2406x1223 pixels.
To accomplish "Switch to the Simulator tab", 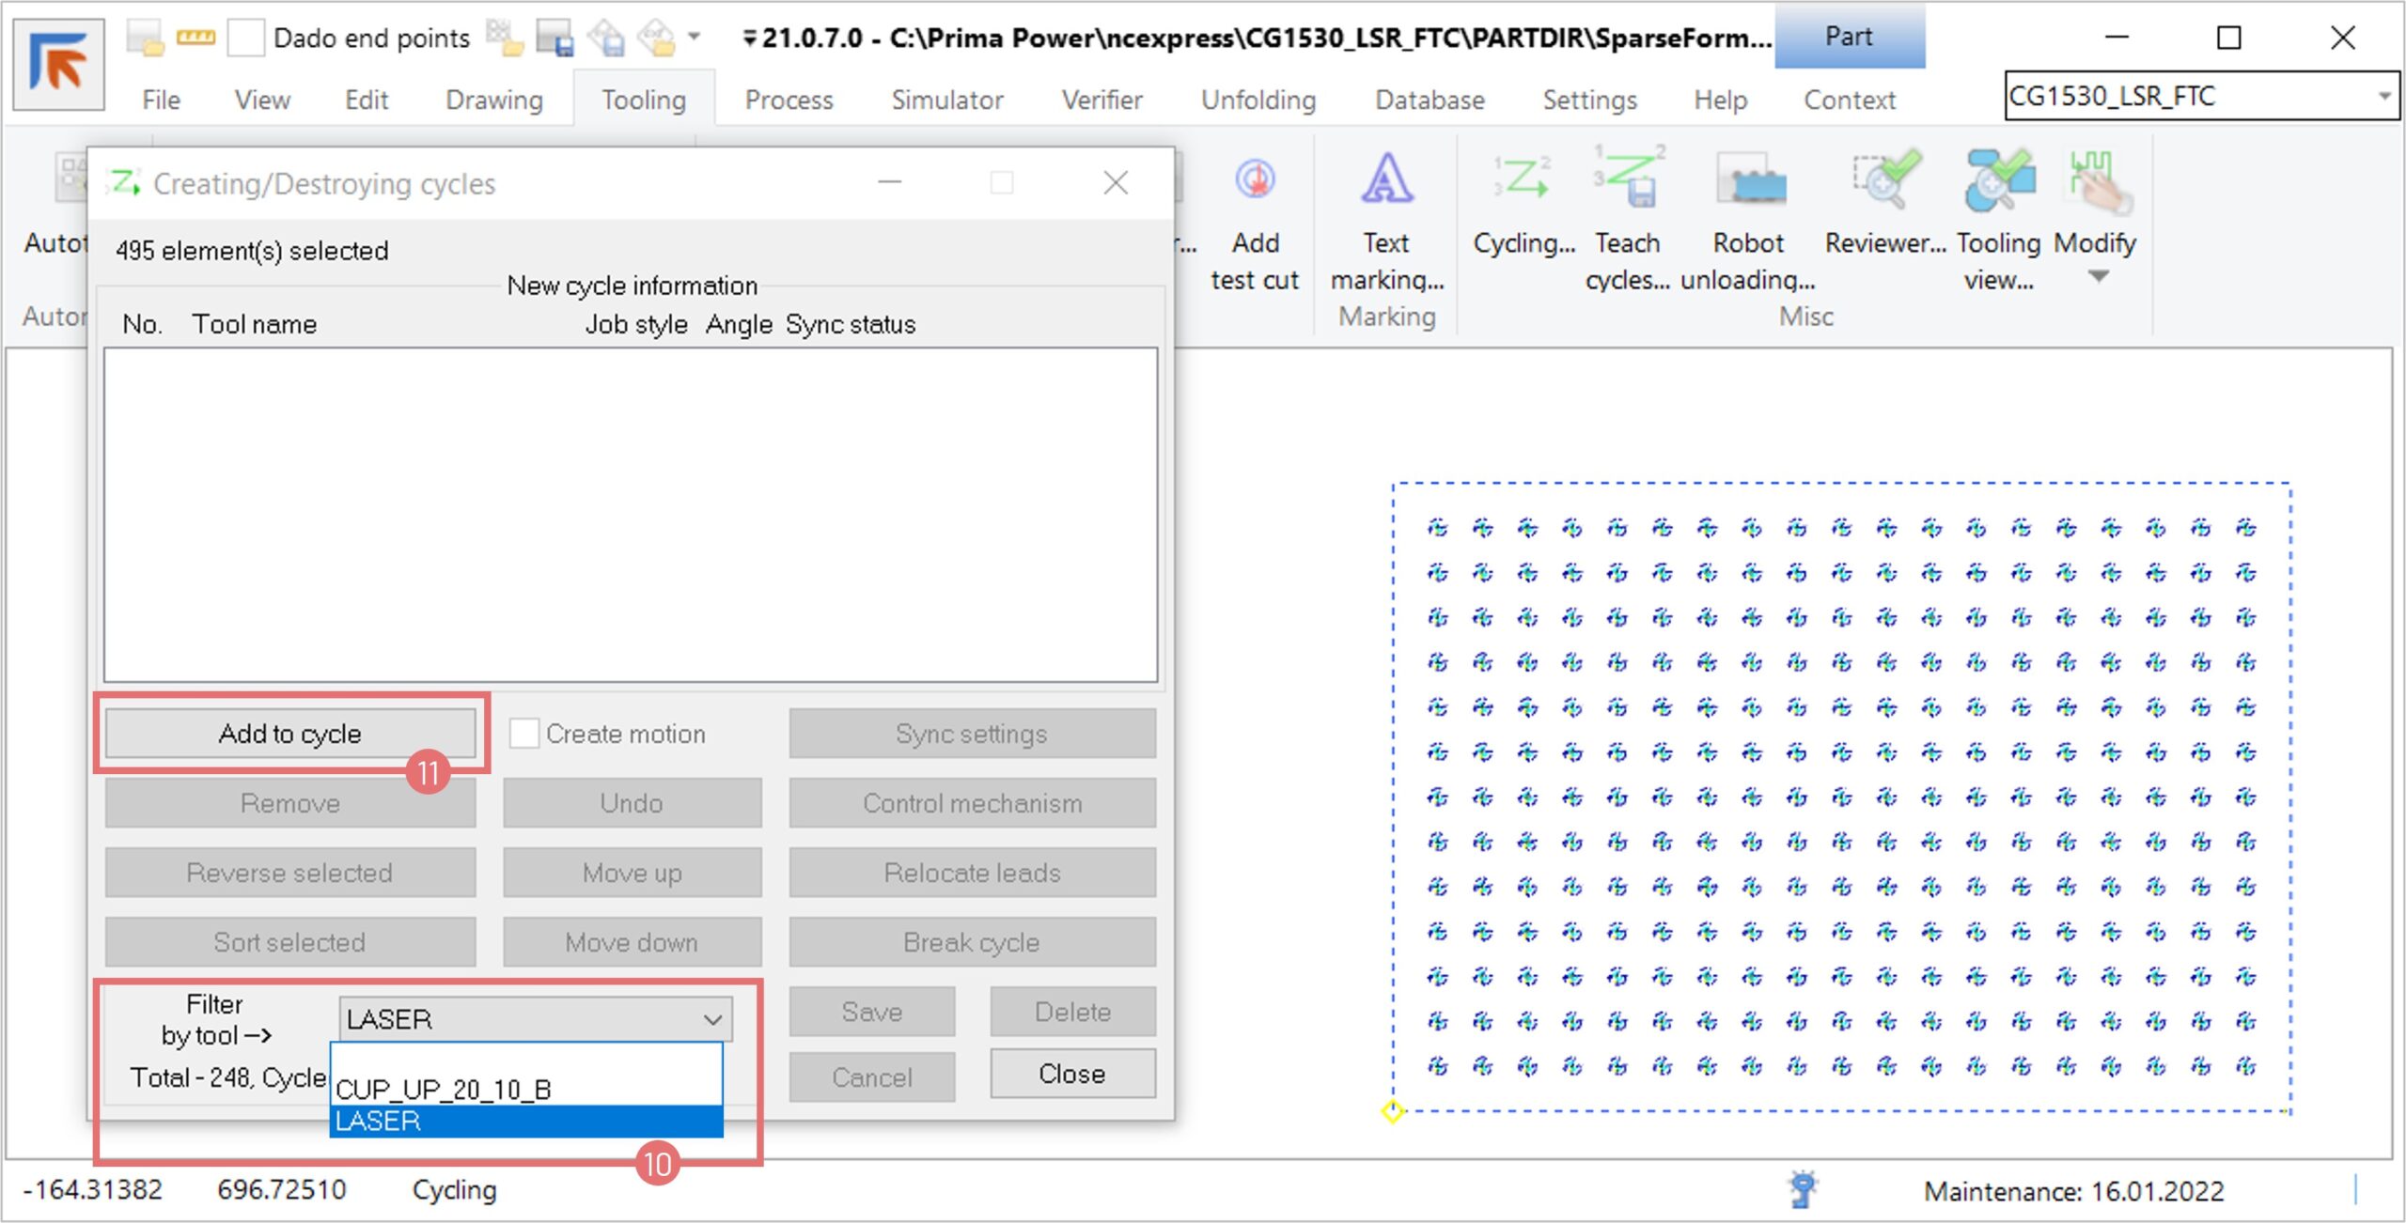I will pyautogui.click(x=946, y=100).
